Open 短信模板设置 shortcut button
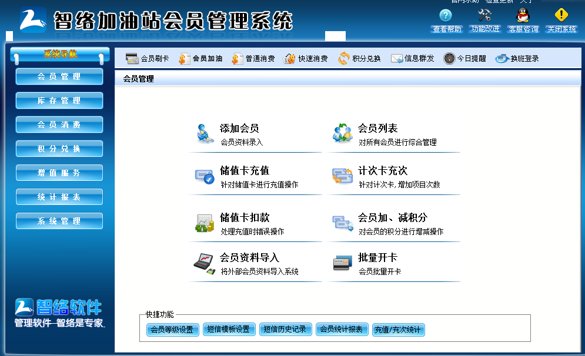Image resolution: width=585 pixels, height=356 pixels. (x=229, y=329)
